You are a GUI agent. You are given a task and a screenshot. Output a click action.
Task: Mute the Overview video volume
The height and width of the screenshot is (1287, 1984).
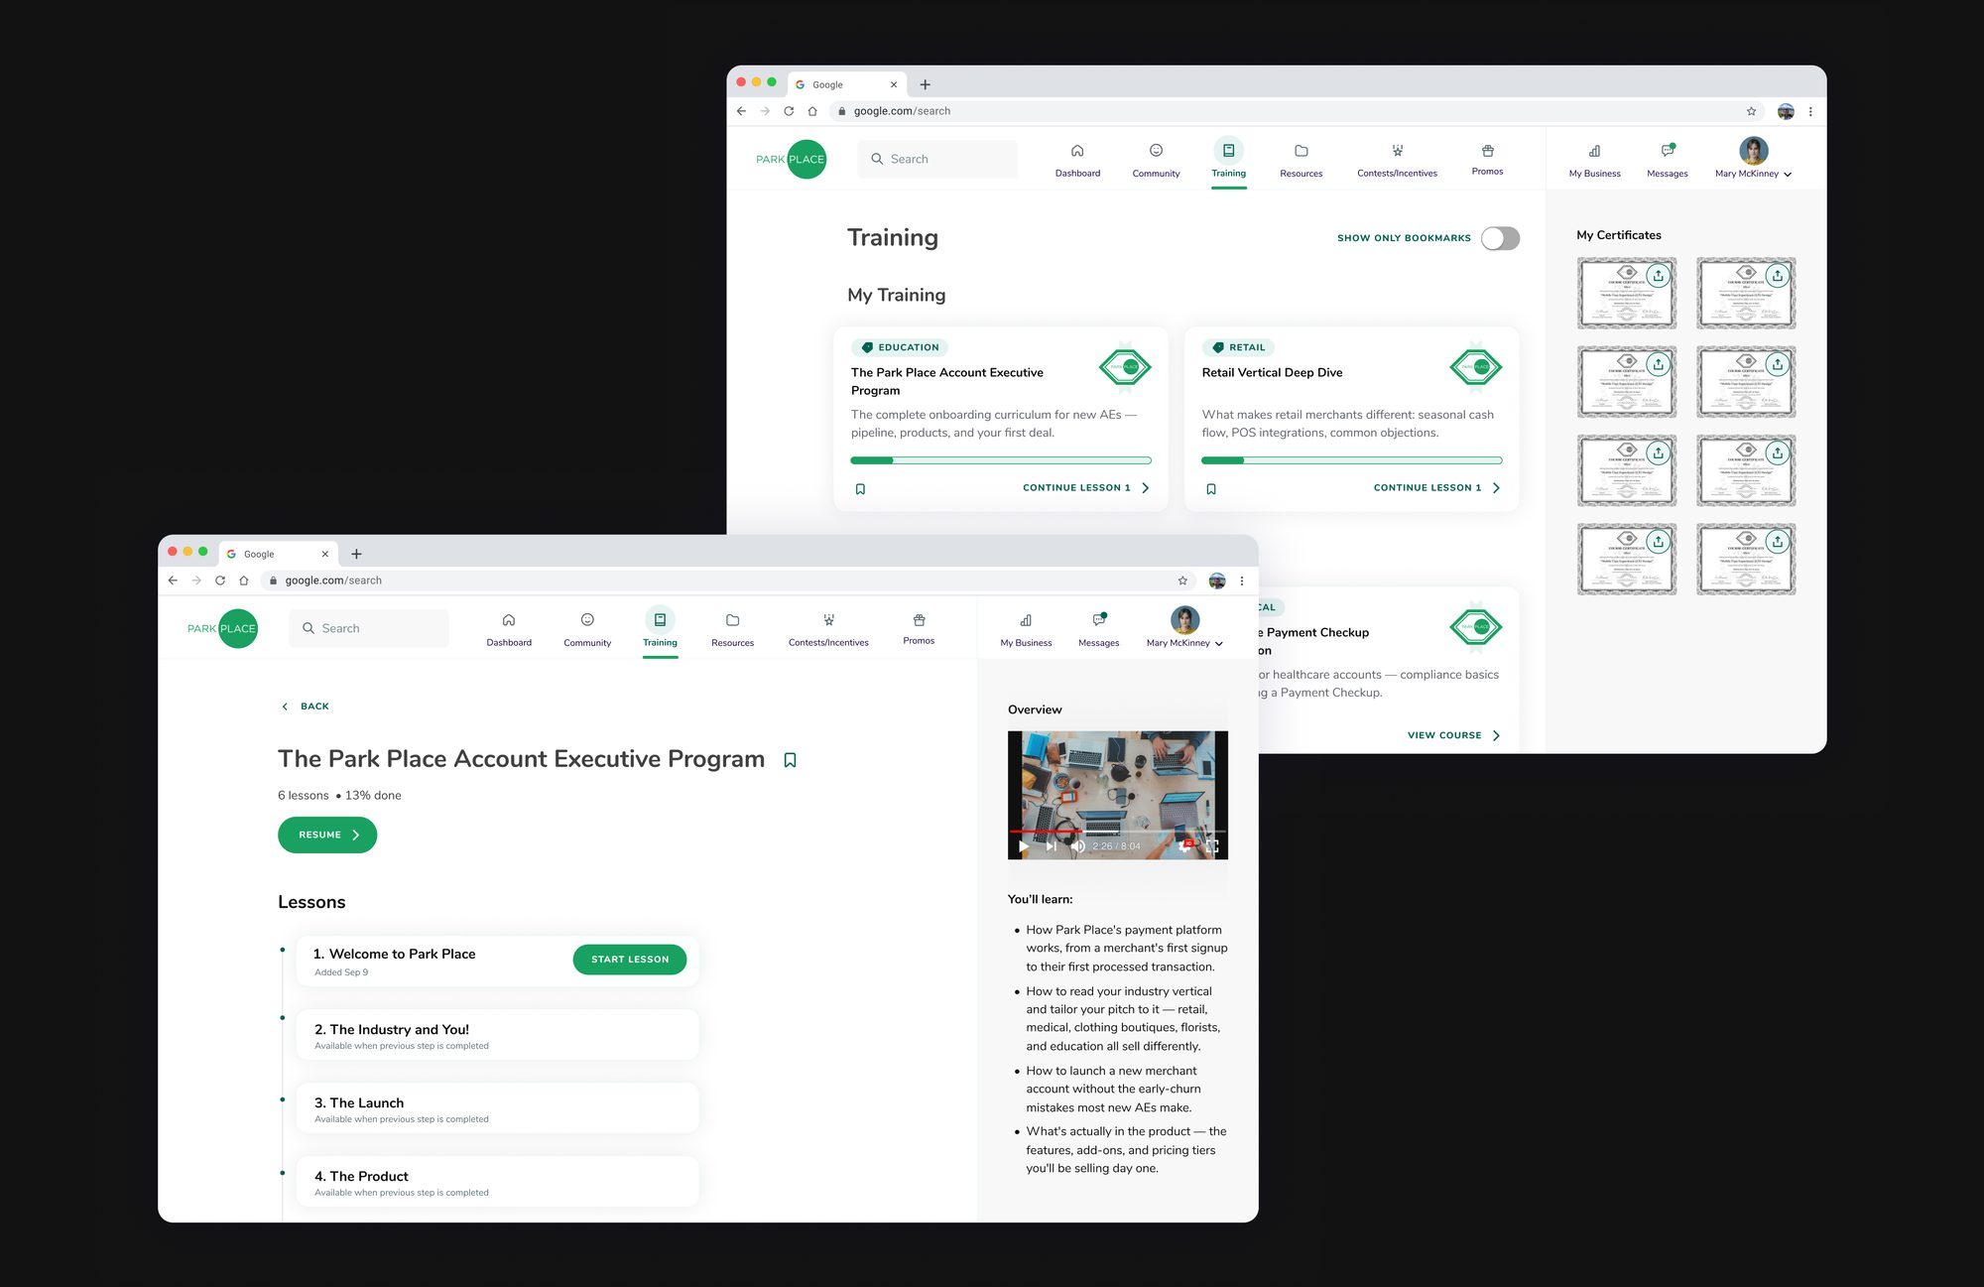[x=1077, y=846]
